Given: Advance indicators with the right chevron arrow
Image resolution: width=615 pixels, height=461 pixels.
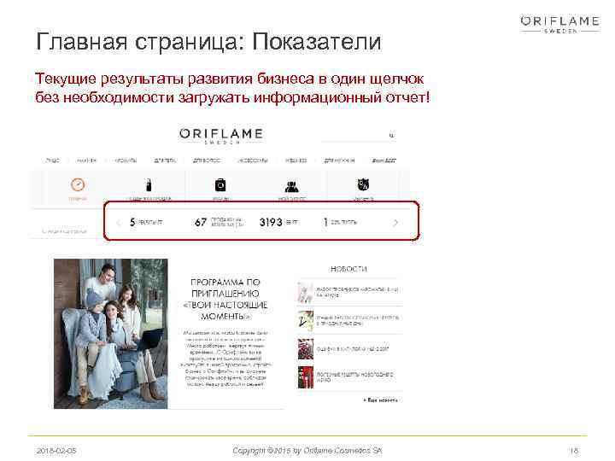Looking at the screenshot, I should [x=395, y=223].
